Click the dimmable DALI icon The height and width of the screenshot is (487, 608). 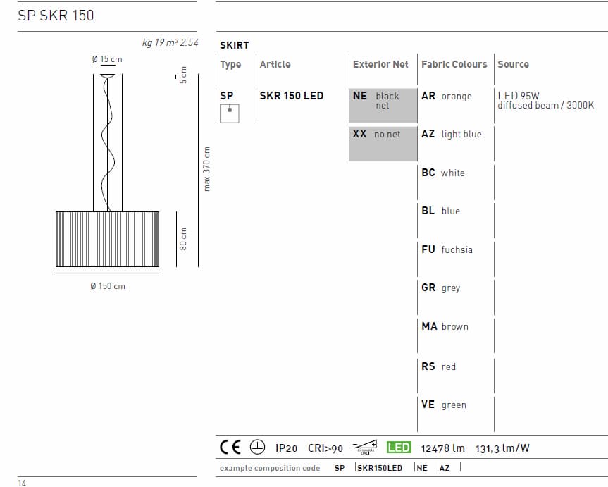click(x=365, y=447)
